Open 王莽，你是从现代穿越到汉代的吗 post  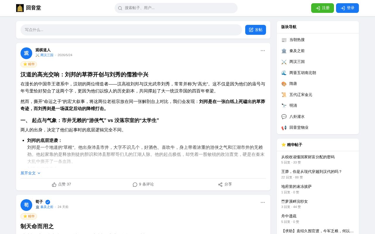(x=312, y=172)
